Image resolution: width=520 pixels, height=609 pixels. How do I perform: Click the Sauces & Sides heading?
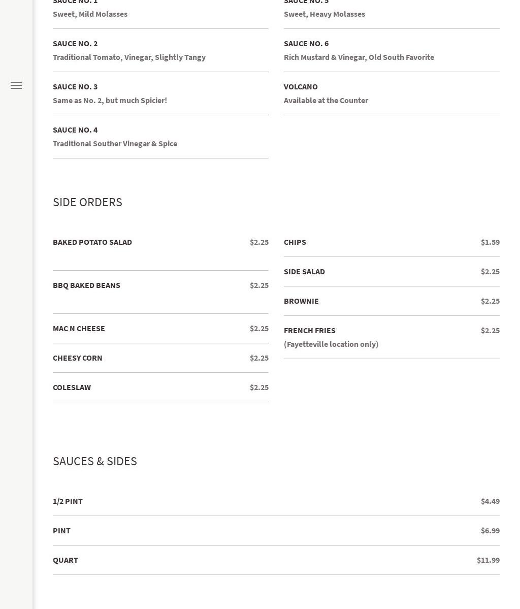pyautogui.click(x=95, y=461)
